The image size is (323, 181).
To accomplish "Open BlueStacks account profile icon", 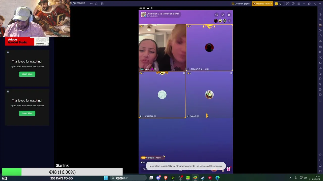I will click(288, 4).
